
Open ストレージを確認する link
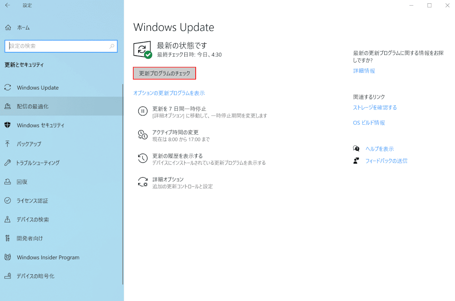(x=375, y=108)
